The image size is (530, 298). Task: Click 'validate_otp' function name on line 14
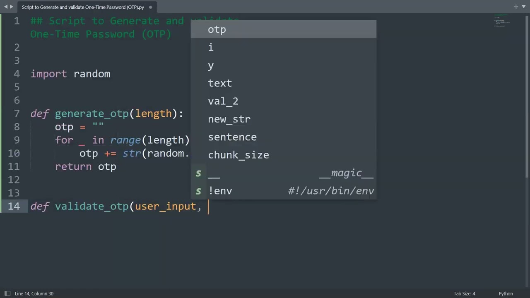[x=92, y=207]
